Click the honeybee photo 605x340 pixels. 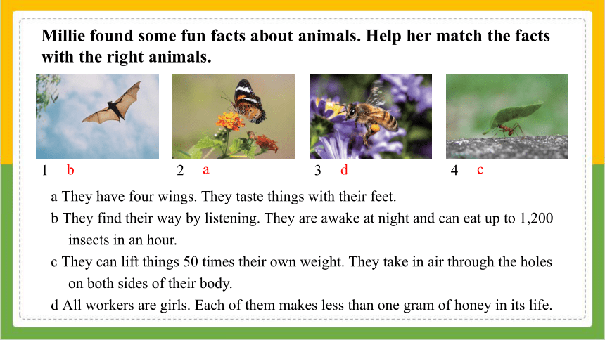tap(371, 116)
